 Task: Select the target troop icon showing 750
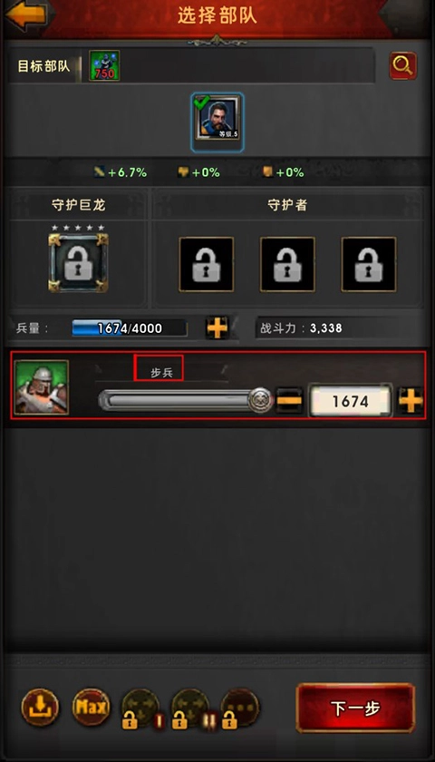[104, 65]
